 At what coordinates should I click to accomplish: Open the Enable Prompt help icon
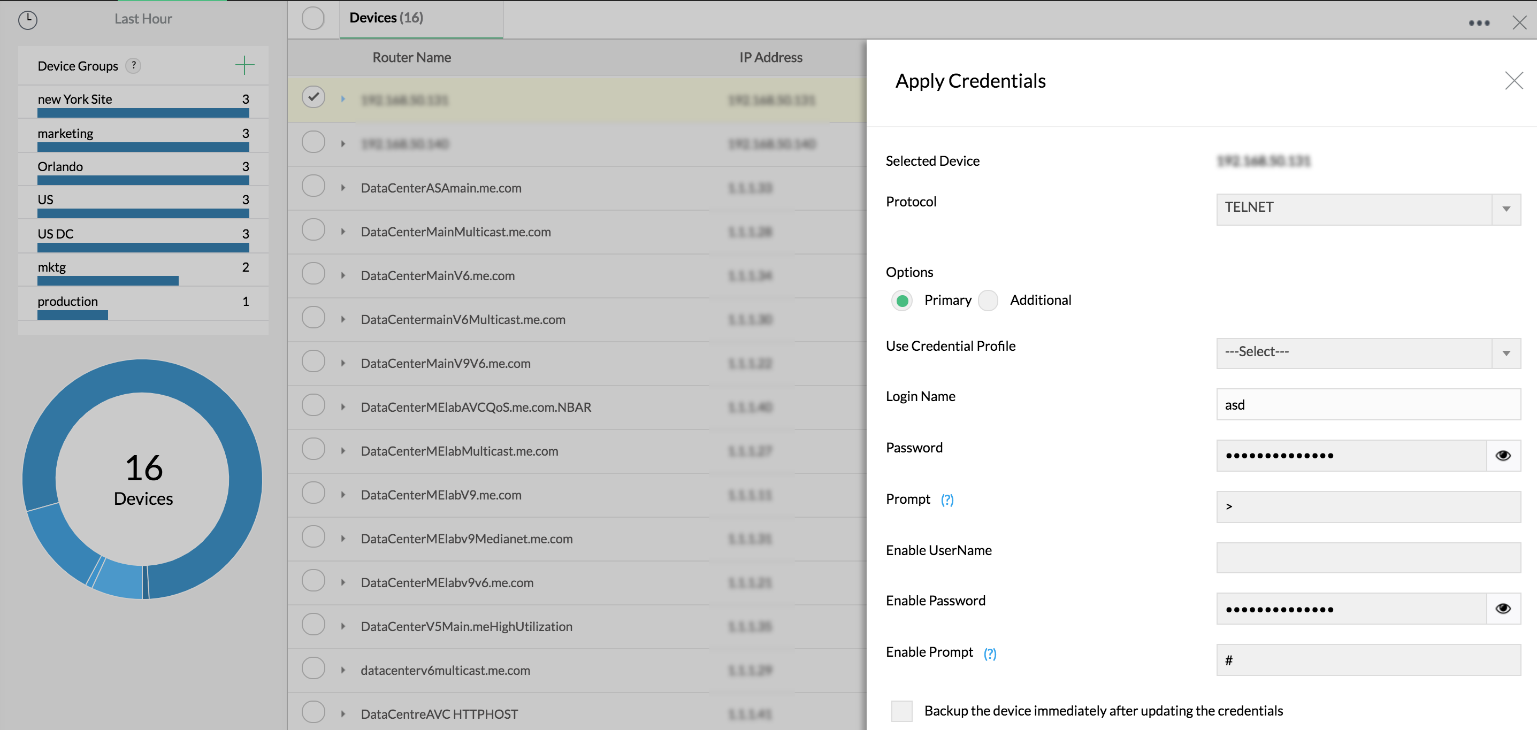(990, 654)
